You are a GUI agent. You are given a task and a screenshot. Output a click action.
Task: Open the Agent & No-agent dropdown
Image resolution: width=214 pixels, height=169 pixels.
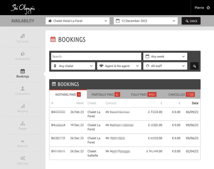pyautogui.click(x=119, y=66)
